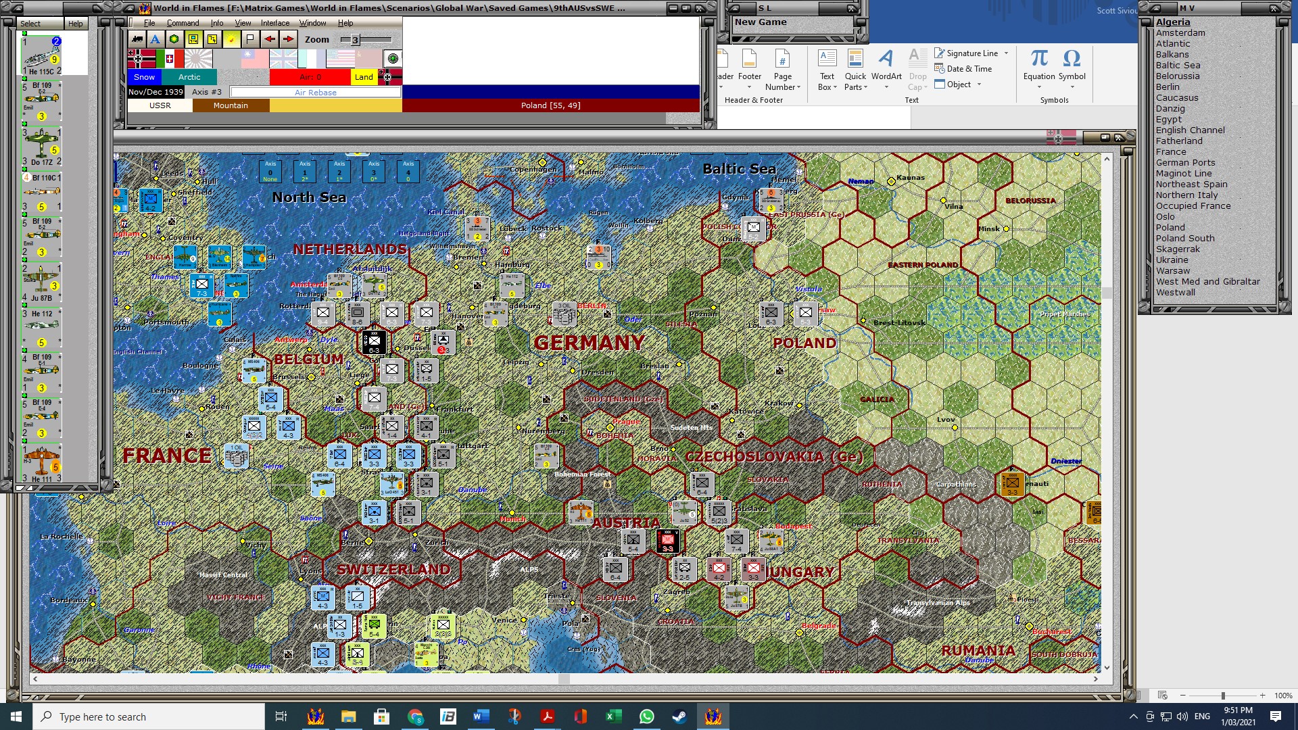Toggle the second yellow counter style icon
The width and height of the screenshot is (1298, 730).
click(x=212, y=39)
